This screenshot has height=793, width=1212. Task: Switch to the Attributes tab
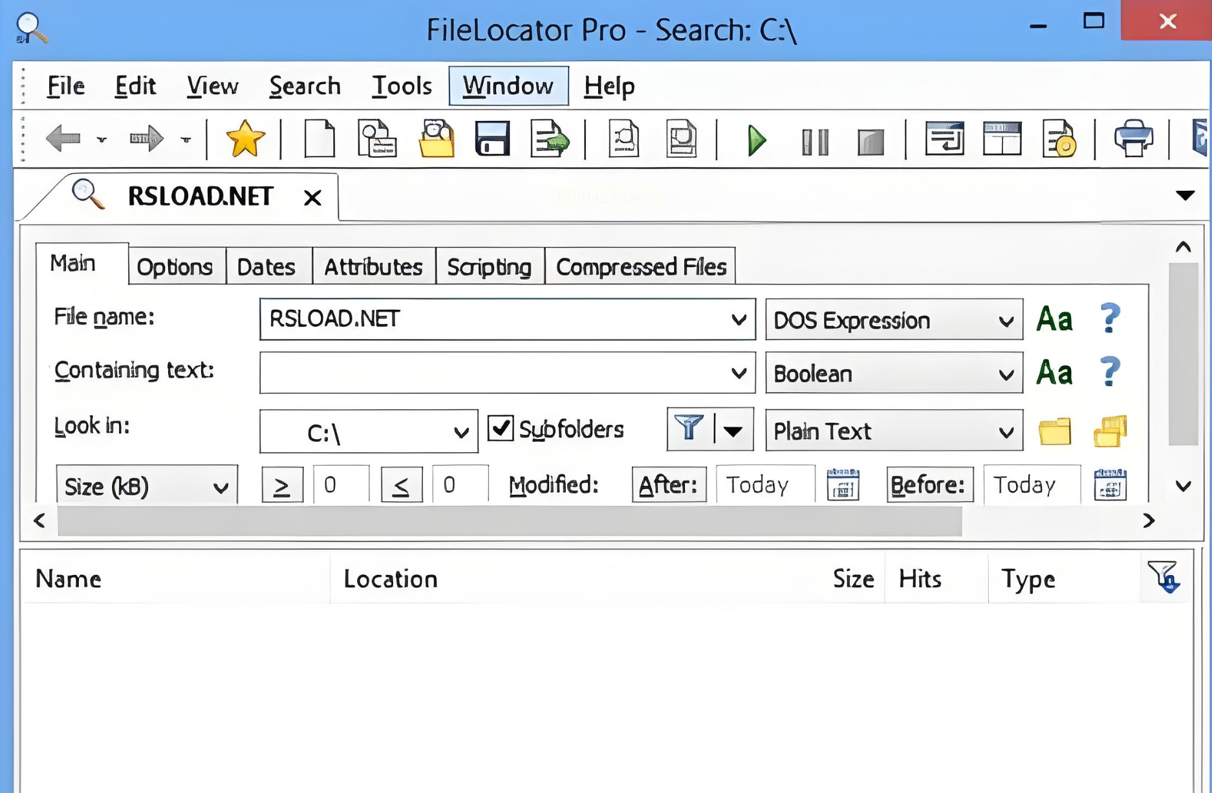click(x=373, y=266)
